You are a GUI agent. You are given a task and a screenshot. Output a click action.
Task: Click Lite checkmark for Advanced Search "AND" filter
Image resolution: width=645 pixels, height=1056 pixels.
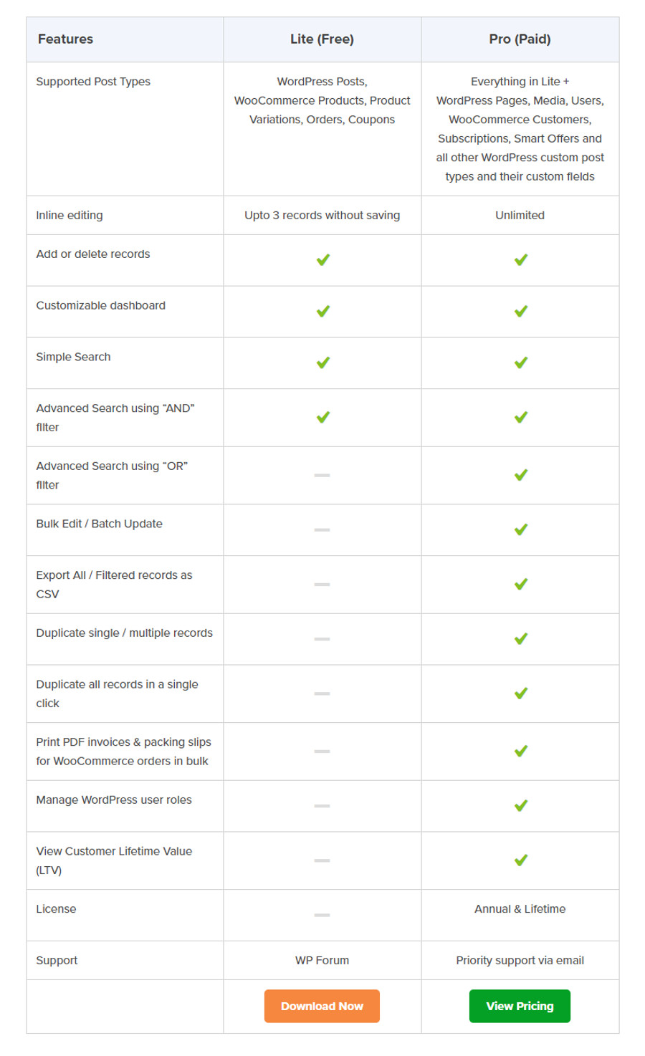(323, 417)
